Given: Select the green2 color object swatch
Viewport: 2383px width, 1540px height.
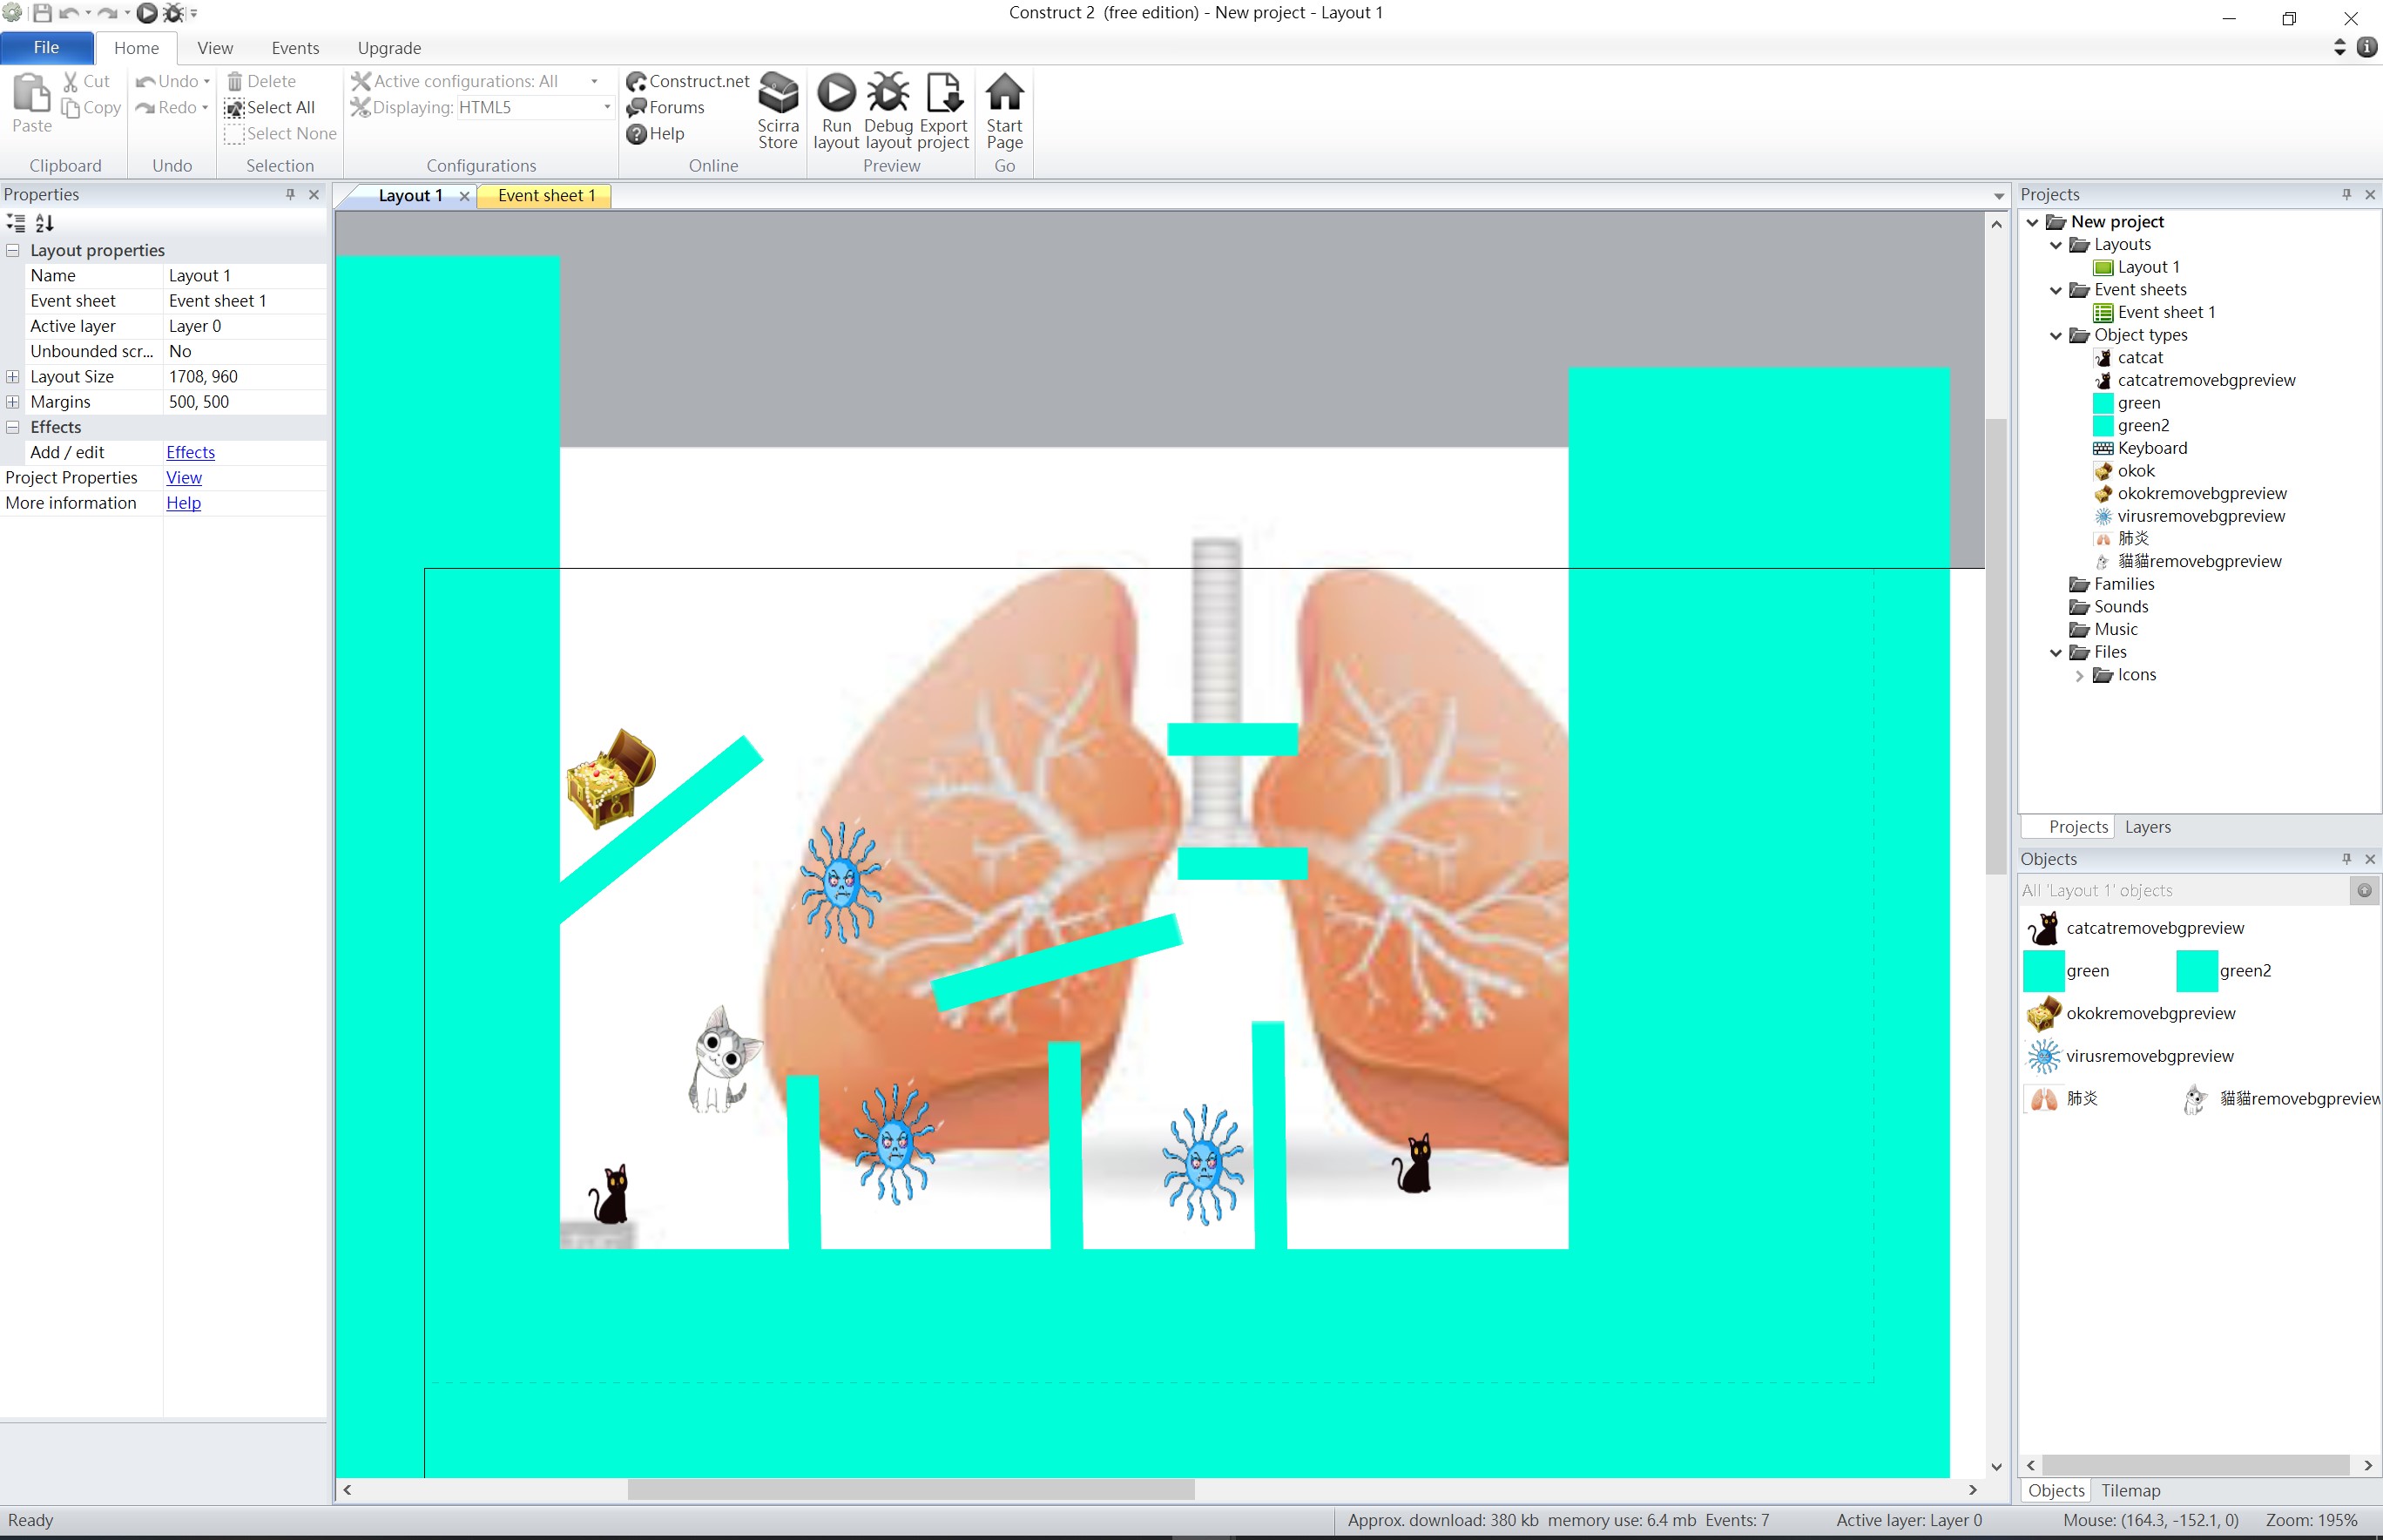Looking at the screenshot, I should pyautogui.click(x=2196, y=971).
